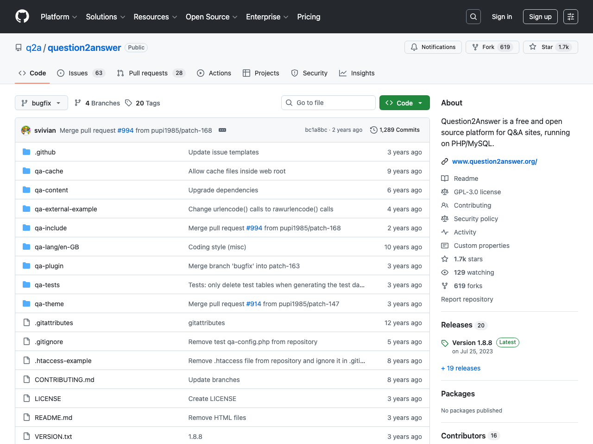Switch to the Issues tab

click(81, 73)
